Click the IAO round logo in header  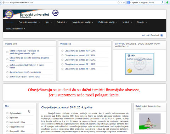(x=55, y=13)
